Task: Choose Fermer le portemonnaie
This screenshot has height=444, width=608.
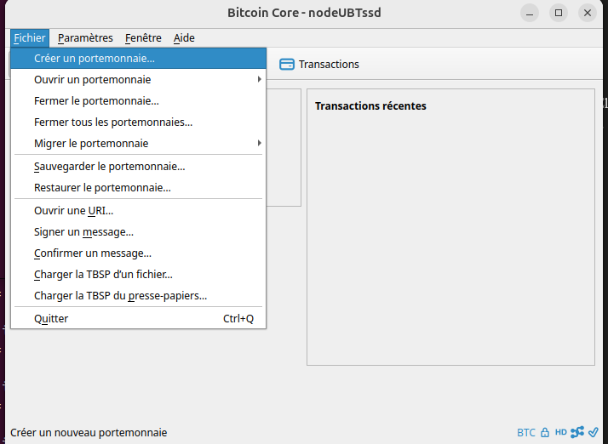Action: [96, 101]
